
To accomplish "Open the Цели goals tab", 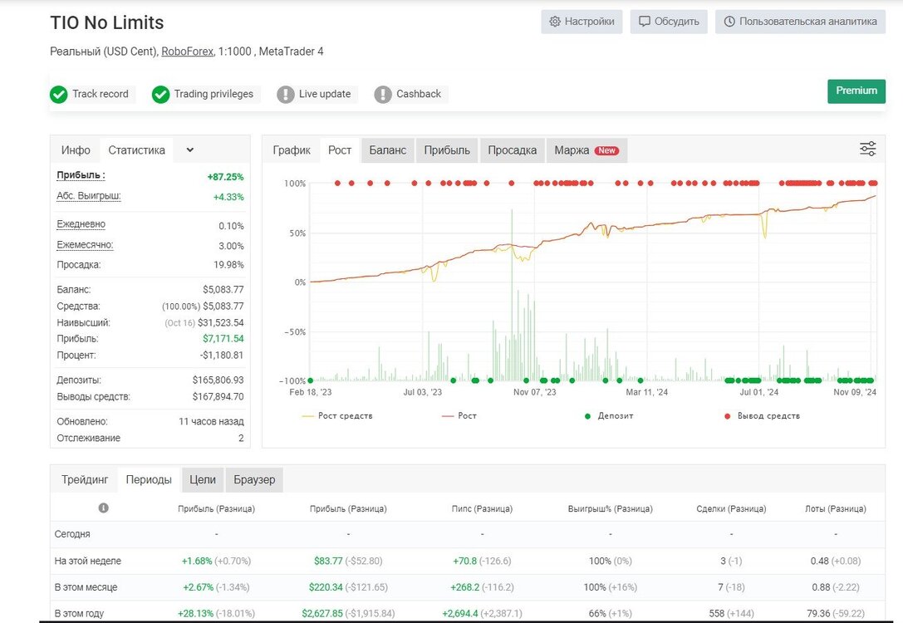I will click(203, 479).
